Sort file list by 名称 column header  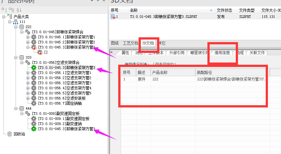click(172, 10)
